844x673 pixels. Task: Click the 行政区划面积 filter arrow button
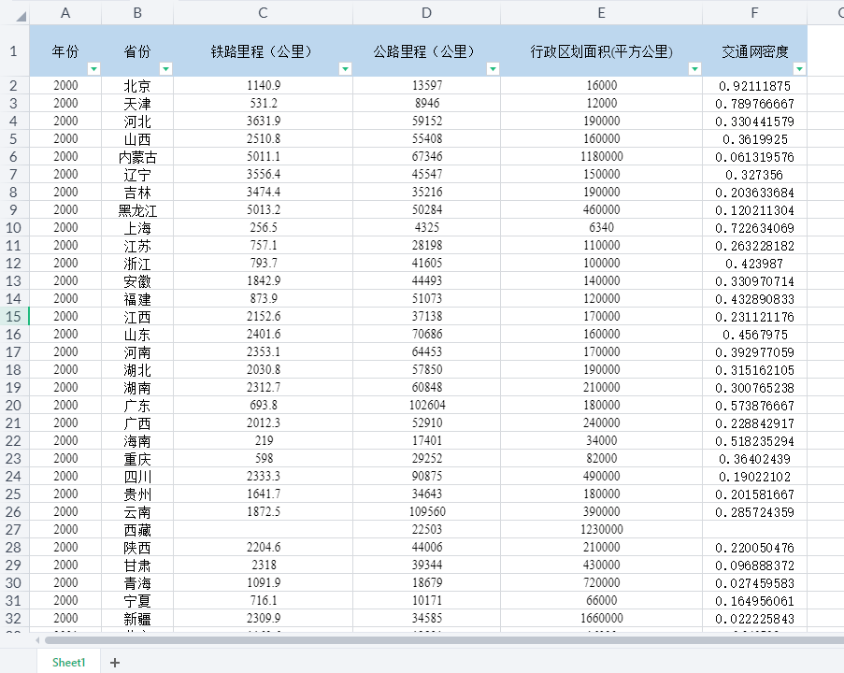694,69
